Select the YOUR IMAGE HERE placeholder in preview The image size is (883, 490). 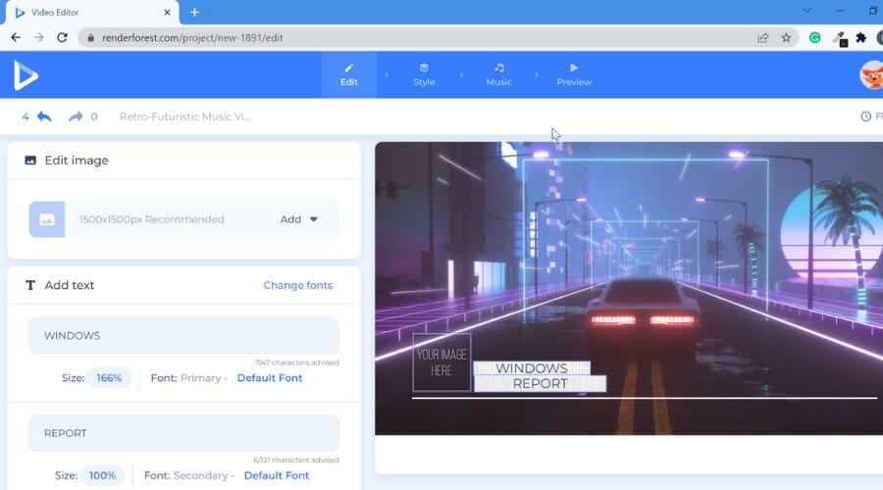(441, 363)
